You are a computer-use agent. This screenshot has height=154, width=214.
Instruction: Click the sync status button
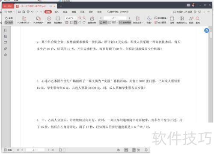(178, 12)
